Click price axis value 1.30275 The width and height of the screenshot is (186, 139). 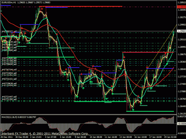coord(182,17)
